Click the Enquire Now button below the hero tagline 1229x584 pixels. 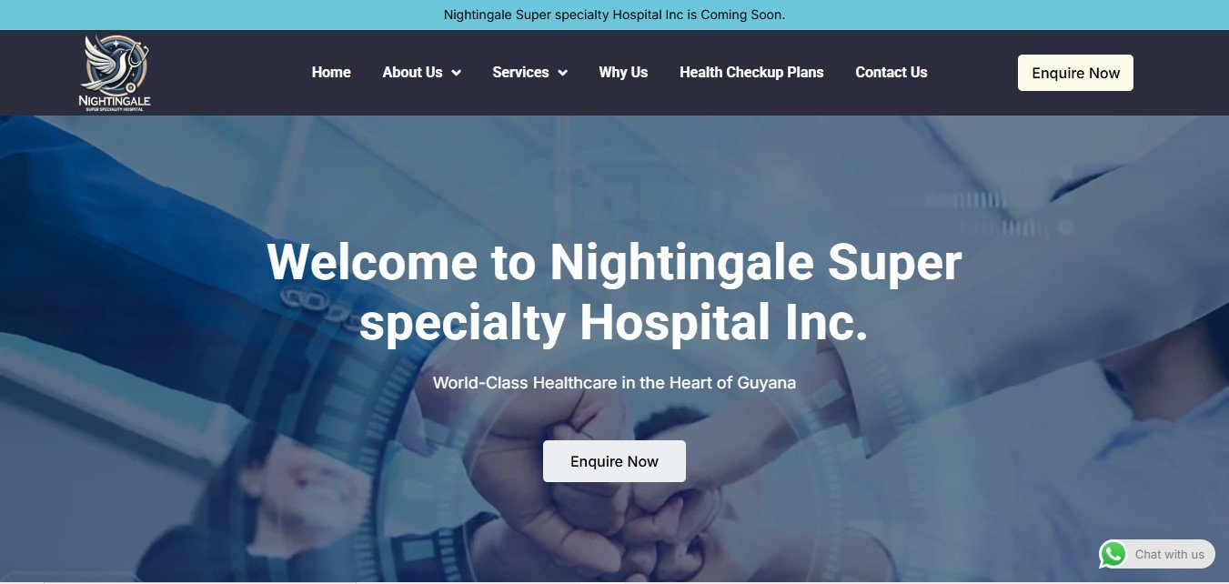coord(614,461)
